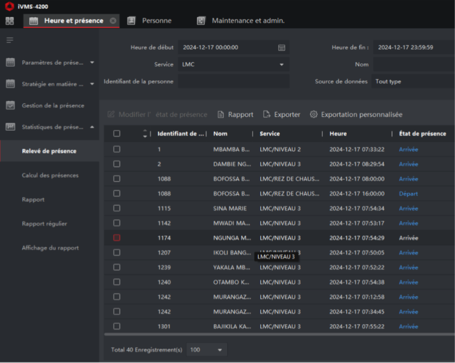This screenshot has height=363, width=455.
Task: Click the Exporter icon in the toolbar
Action: coord(266,114)
